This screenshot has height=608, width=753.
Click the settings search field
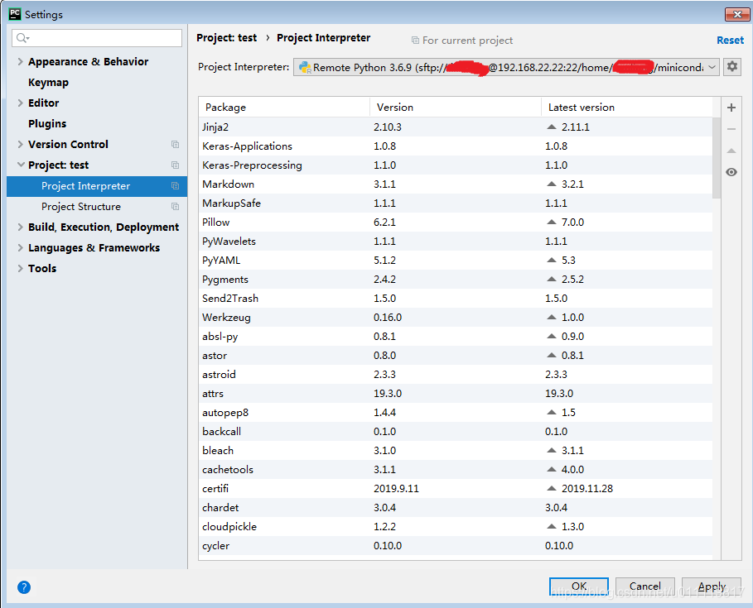point(97,38)
